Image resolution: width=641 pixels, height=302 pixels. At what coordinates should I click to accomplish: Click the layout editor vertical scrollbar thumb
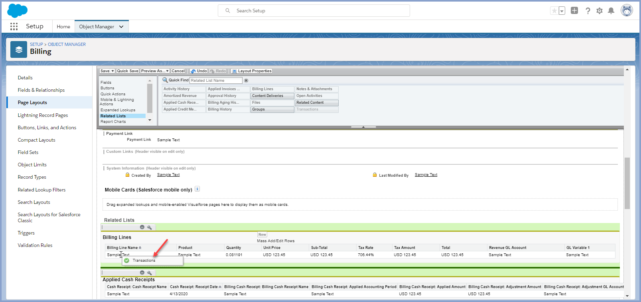point(627,183)
